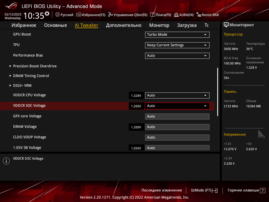Click the EzMode exit arrow icon
The width and height of the screenshot is (269, 202).
pos(215,190)
